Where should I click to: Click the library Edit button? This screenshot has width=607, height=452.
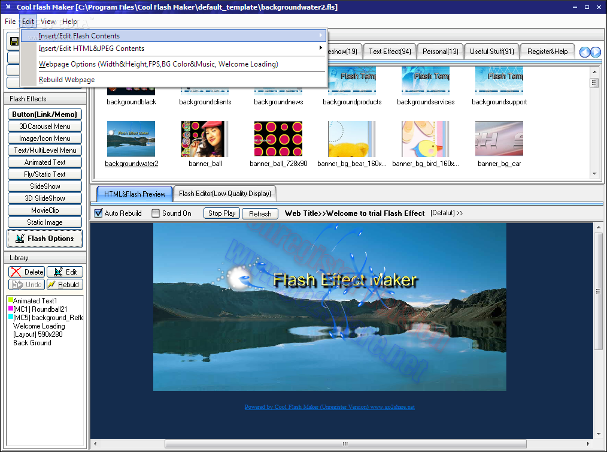click(x=65, y=272)
